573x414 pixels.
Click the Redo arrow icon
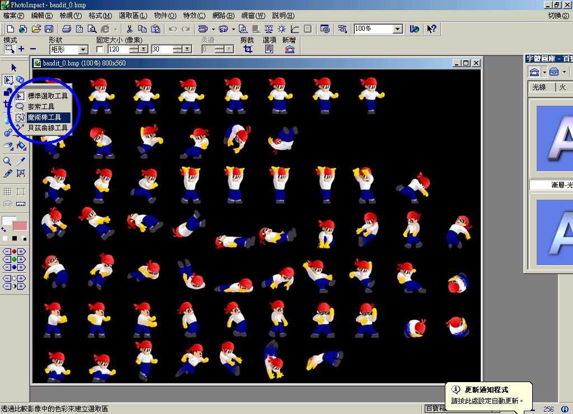click(x=186, y=29)
